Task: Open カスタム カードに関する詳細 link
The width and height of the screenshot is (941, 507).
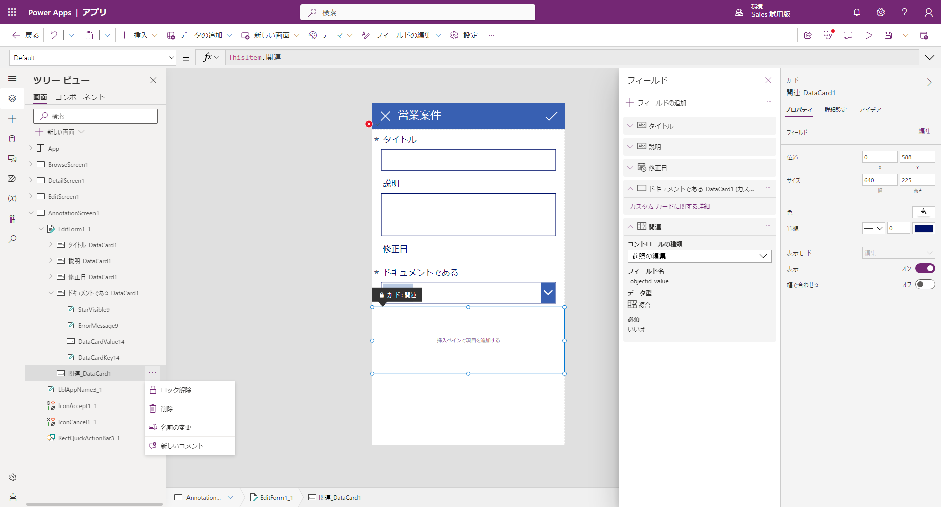Action: [670, 207]
